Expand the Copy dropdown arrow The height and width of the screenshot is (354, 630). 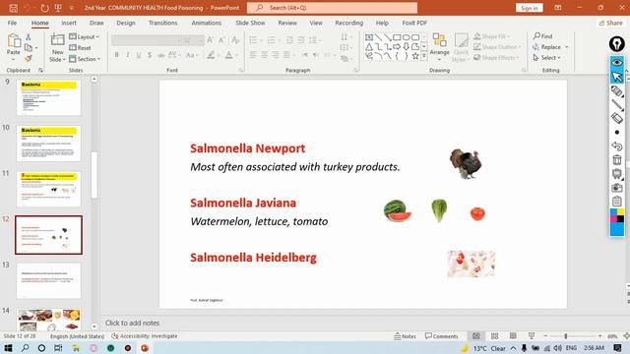(x=36, y=48)
